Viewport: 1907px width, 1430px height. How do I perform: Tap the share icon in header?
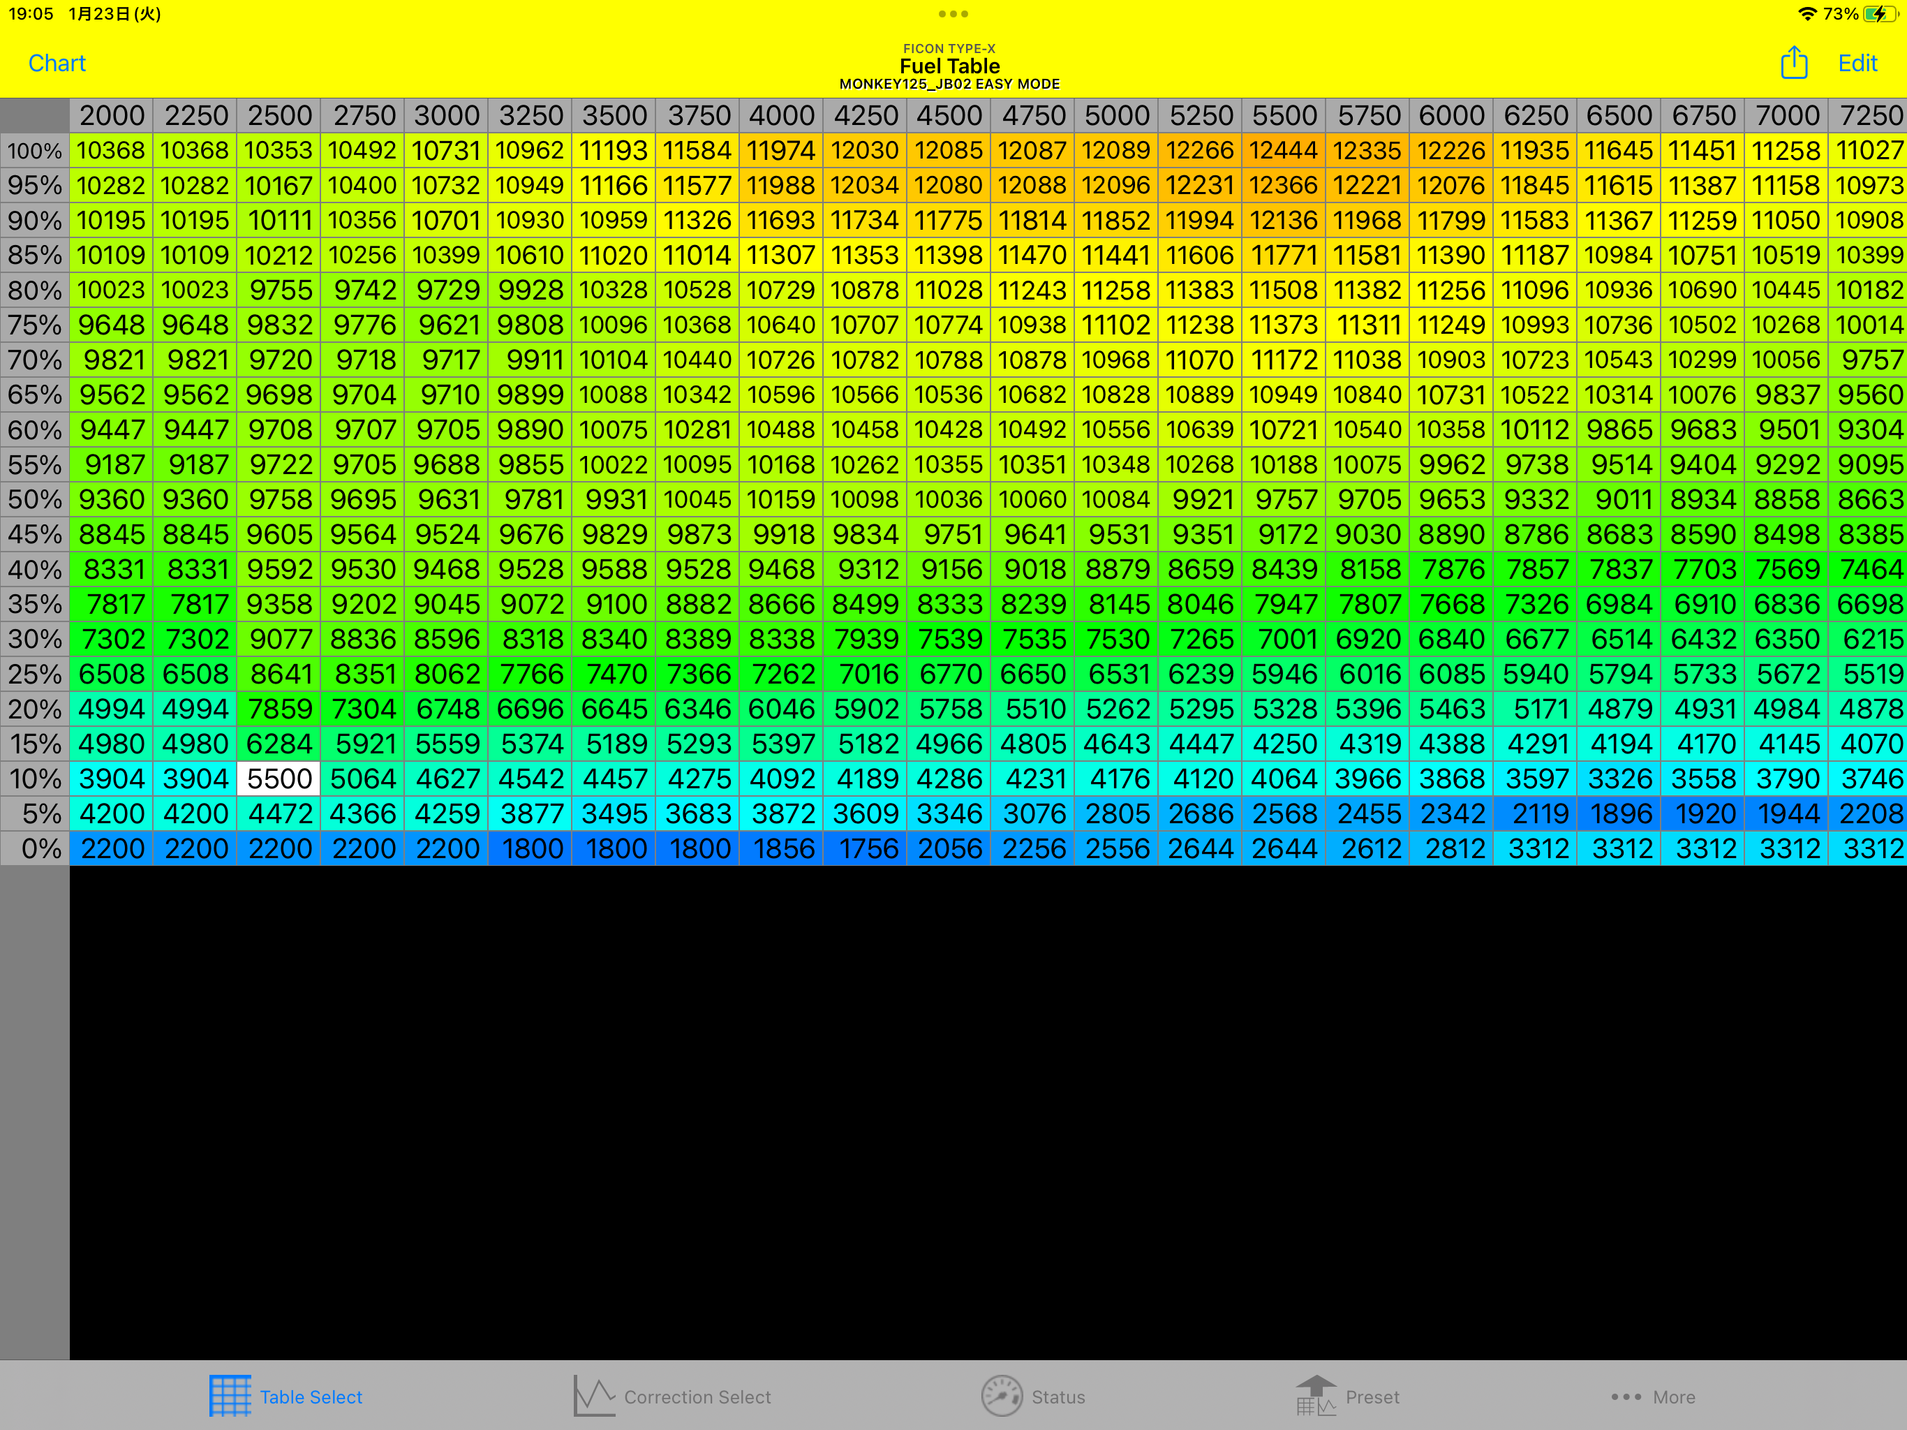click(x=1793, y=63)
